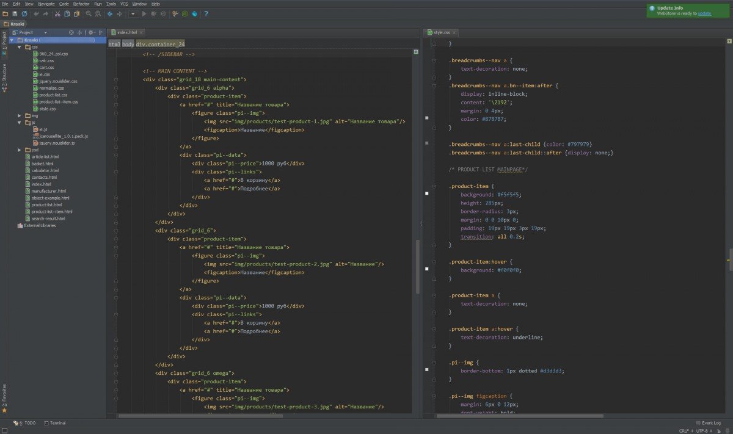733x434 pixels.
Task: Click the Open folder toolbar icon
Action: (5, 13)
